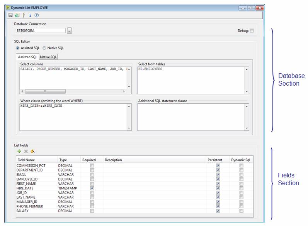308x226 pixels.
Task: Click the Save disk icon in toolbar
Action: point(10,15)
